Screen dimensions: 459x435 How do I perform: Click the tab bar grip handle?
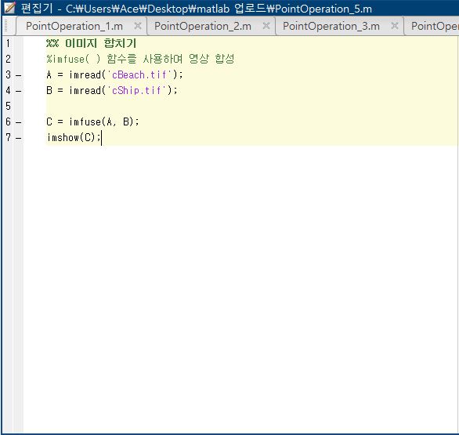click(x=5, y=26)
